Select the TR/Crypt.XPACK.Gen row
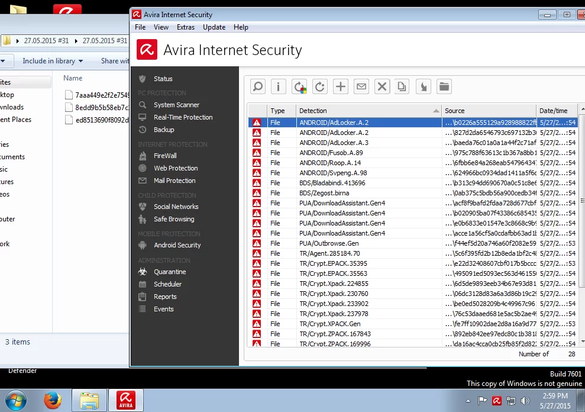This screenshot has width=585, height=412. (x=413, y=324)
